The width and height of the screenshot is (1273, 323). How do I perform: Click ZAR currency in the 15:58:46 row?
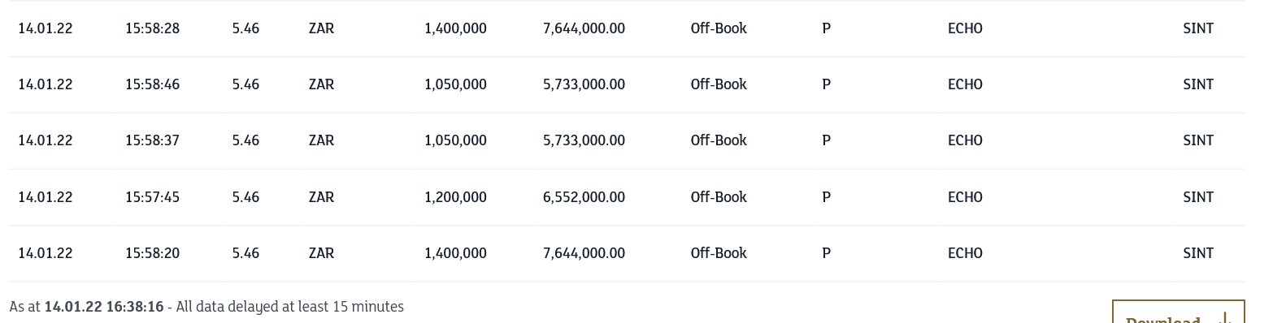click(321, 84)
